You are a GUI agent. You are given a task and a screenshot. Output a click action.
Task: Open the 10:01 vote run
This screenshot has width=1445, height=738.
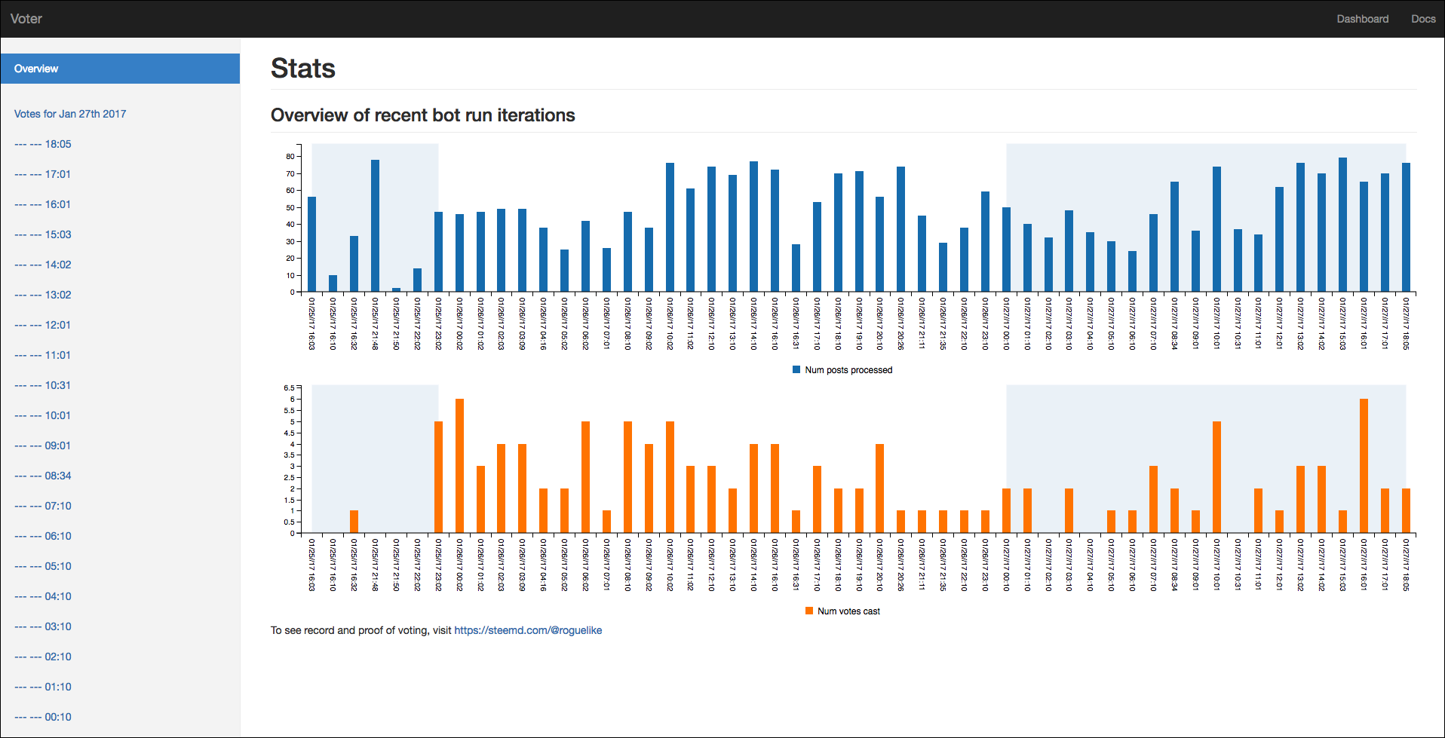click(43, 415)
